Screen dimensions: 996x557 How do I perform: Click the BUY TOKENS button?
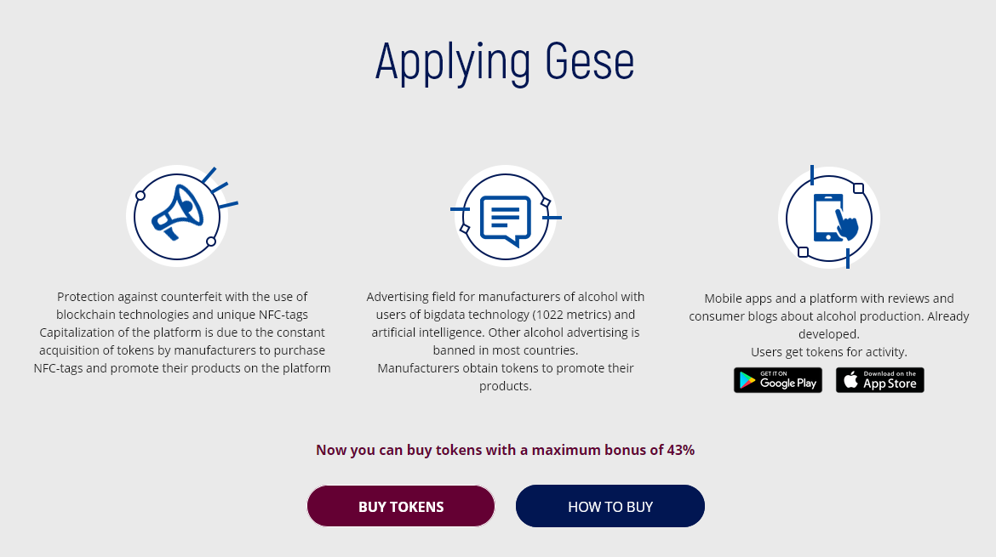click(x=401, y=506)
